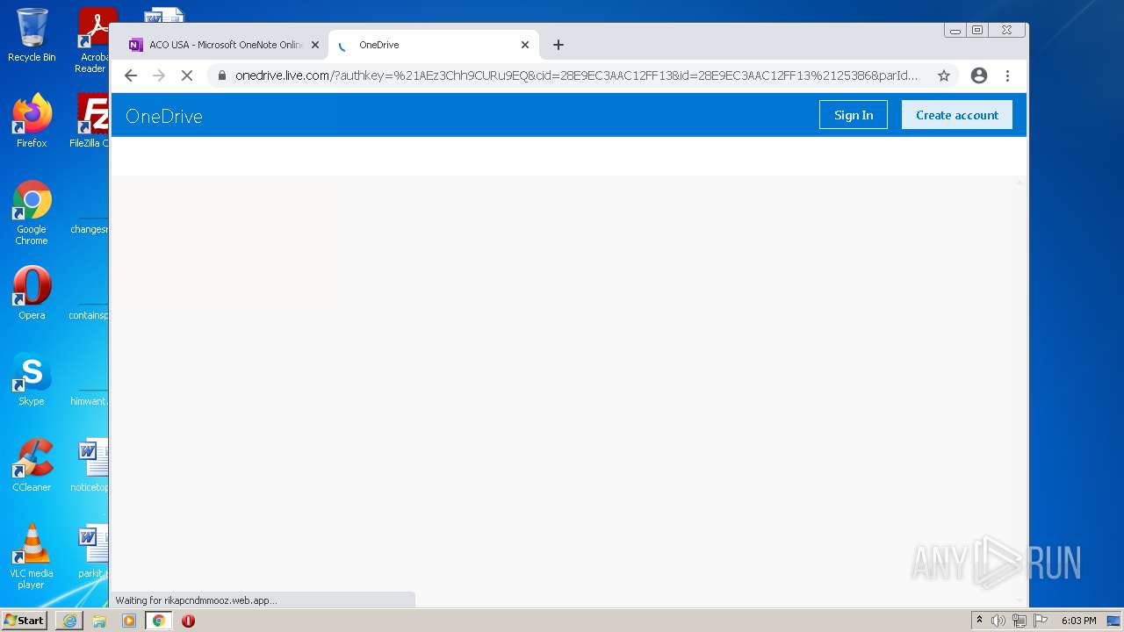This screenshot has height=632, width=1124.
Task: Open the Recycle Bin desktop icon
Action: [x=32, y=35]
